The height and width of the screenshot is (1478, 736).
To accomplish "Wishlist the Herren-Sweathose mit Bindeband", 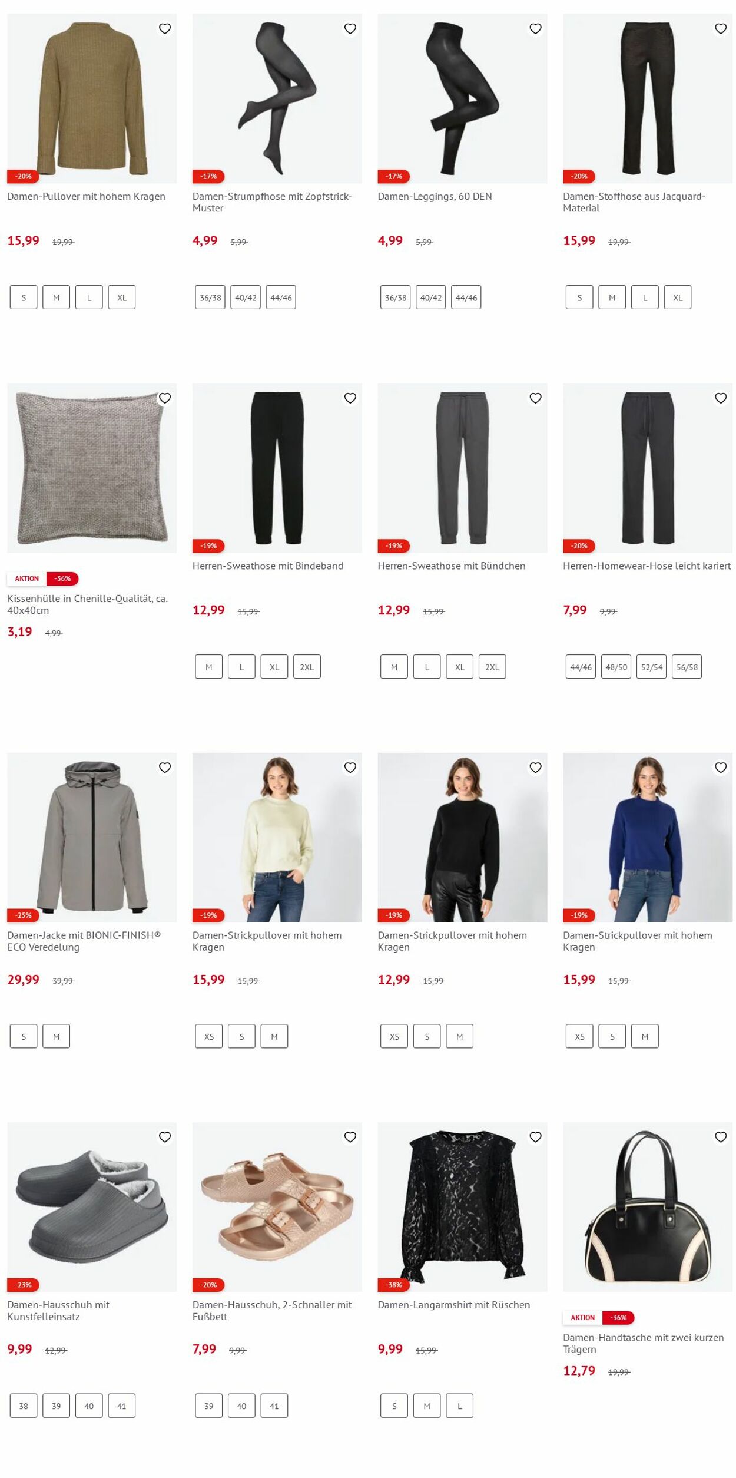I will [350, 398].
